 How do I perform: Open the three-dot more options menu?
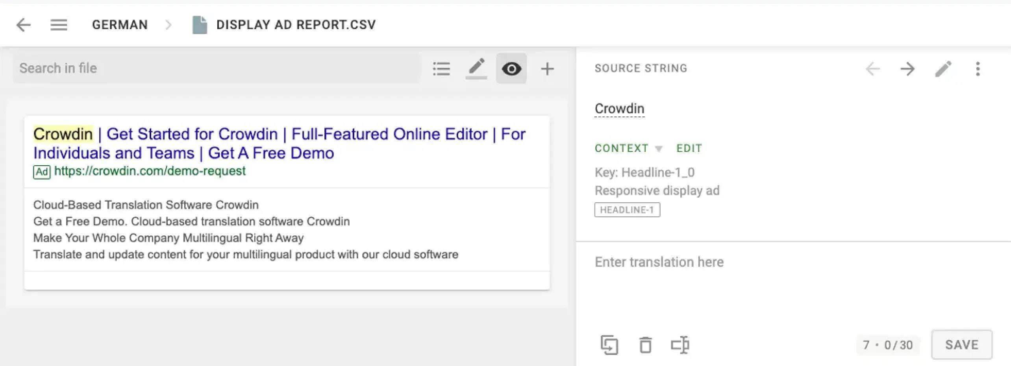(x=978, y=69)
